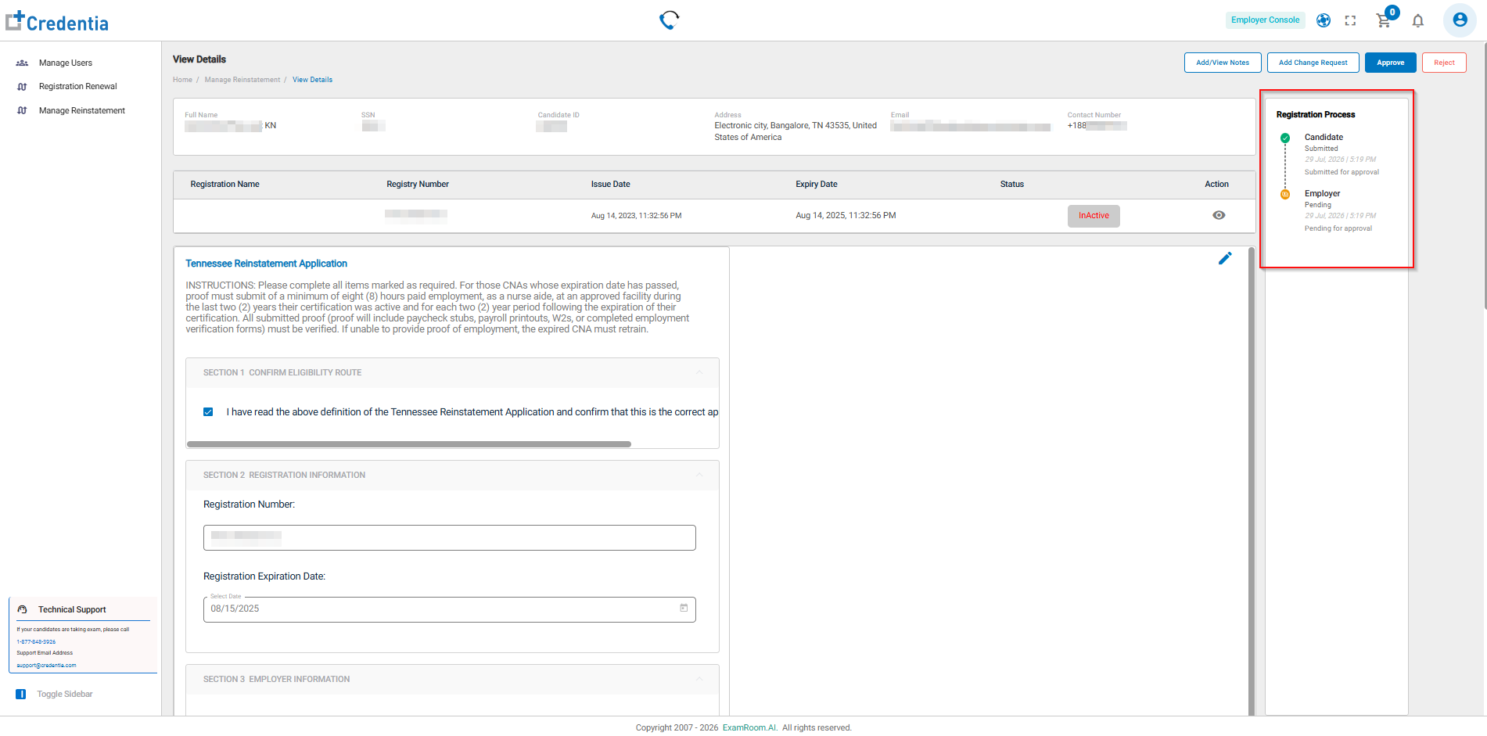This screenshot has width=1487, height=736.
Task: Open notifications bell icon
Action: (1418, 20)
